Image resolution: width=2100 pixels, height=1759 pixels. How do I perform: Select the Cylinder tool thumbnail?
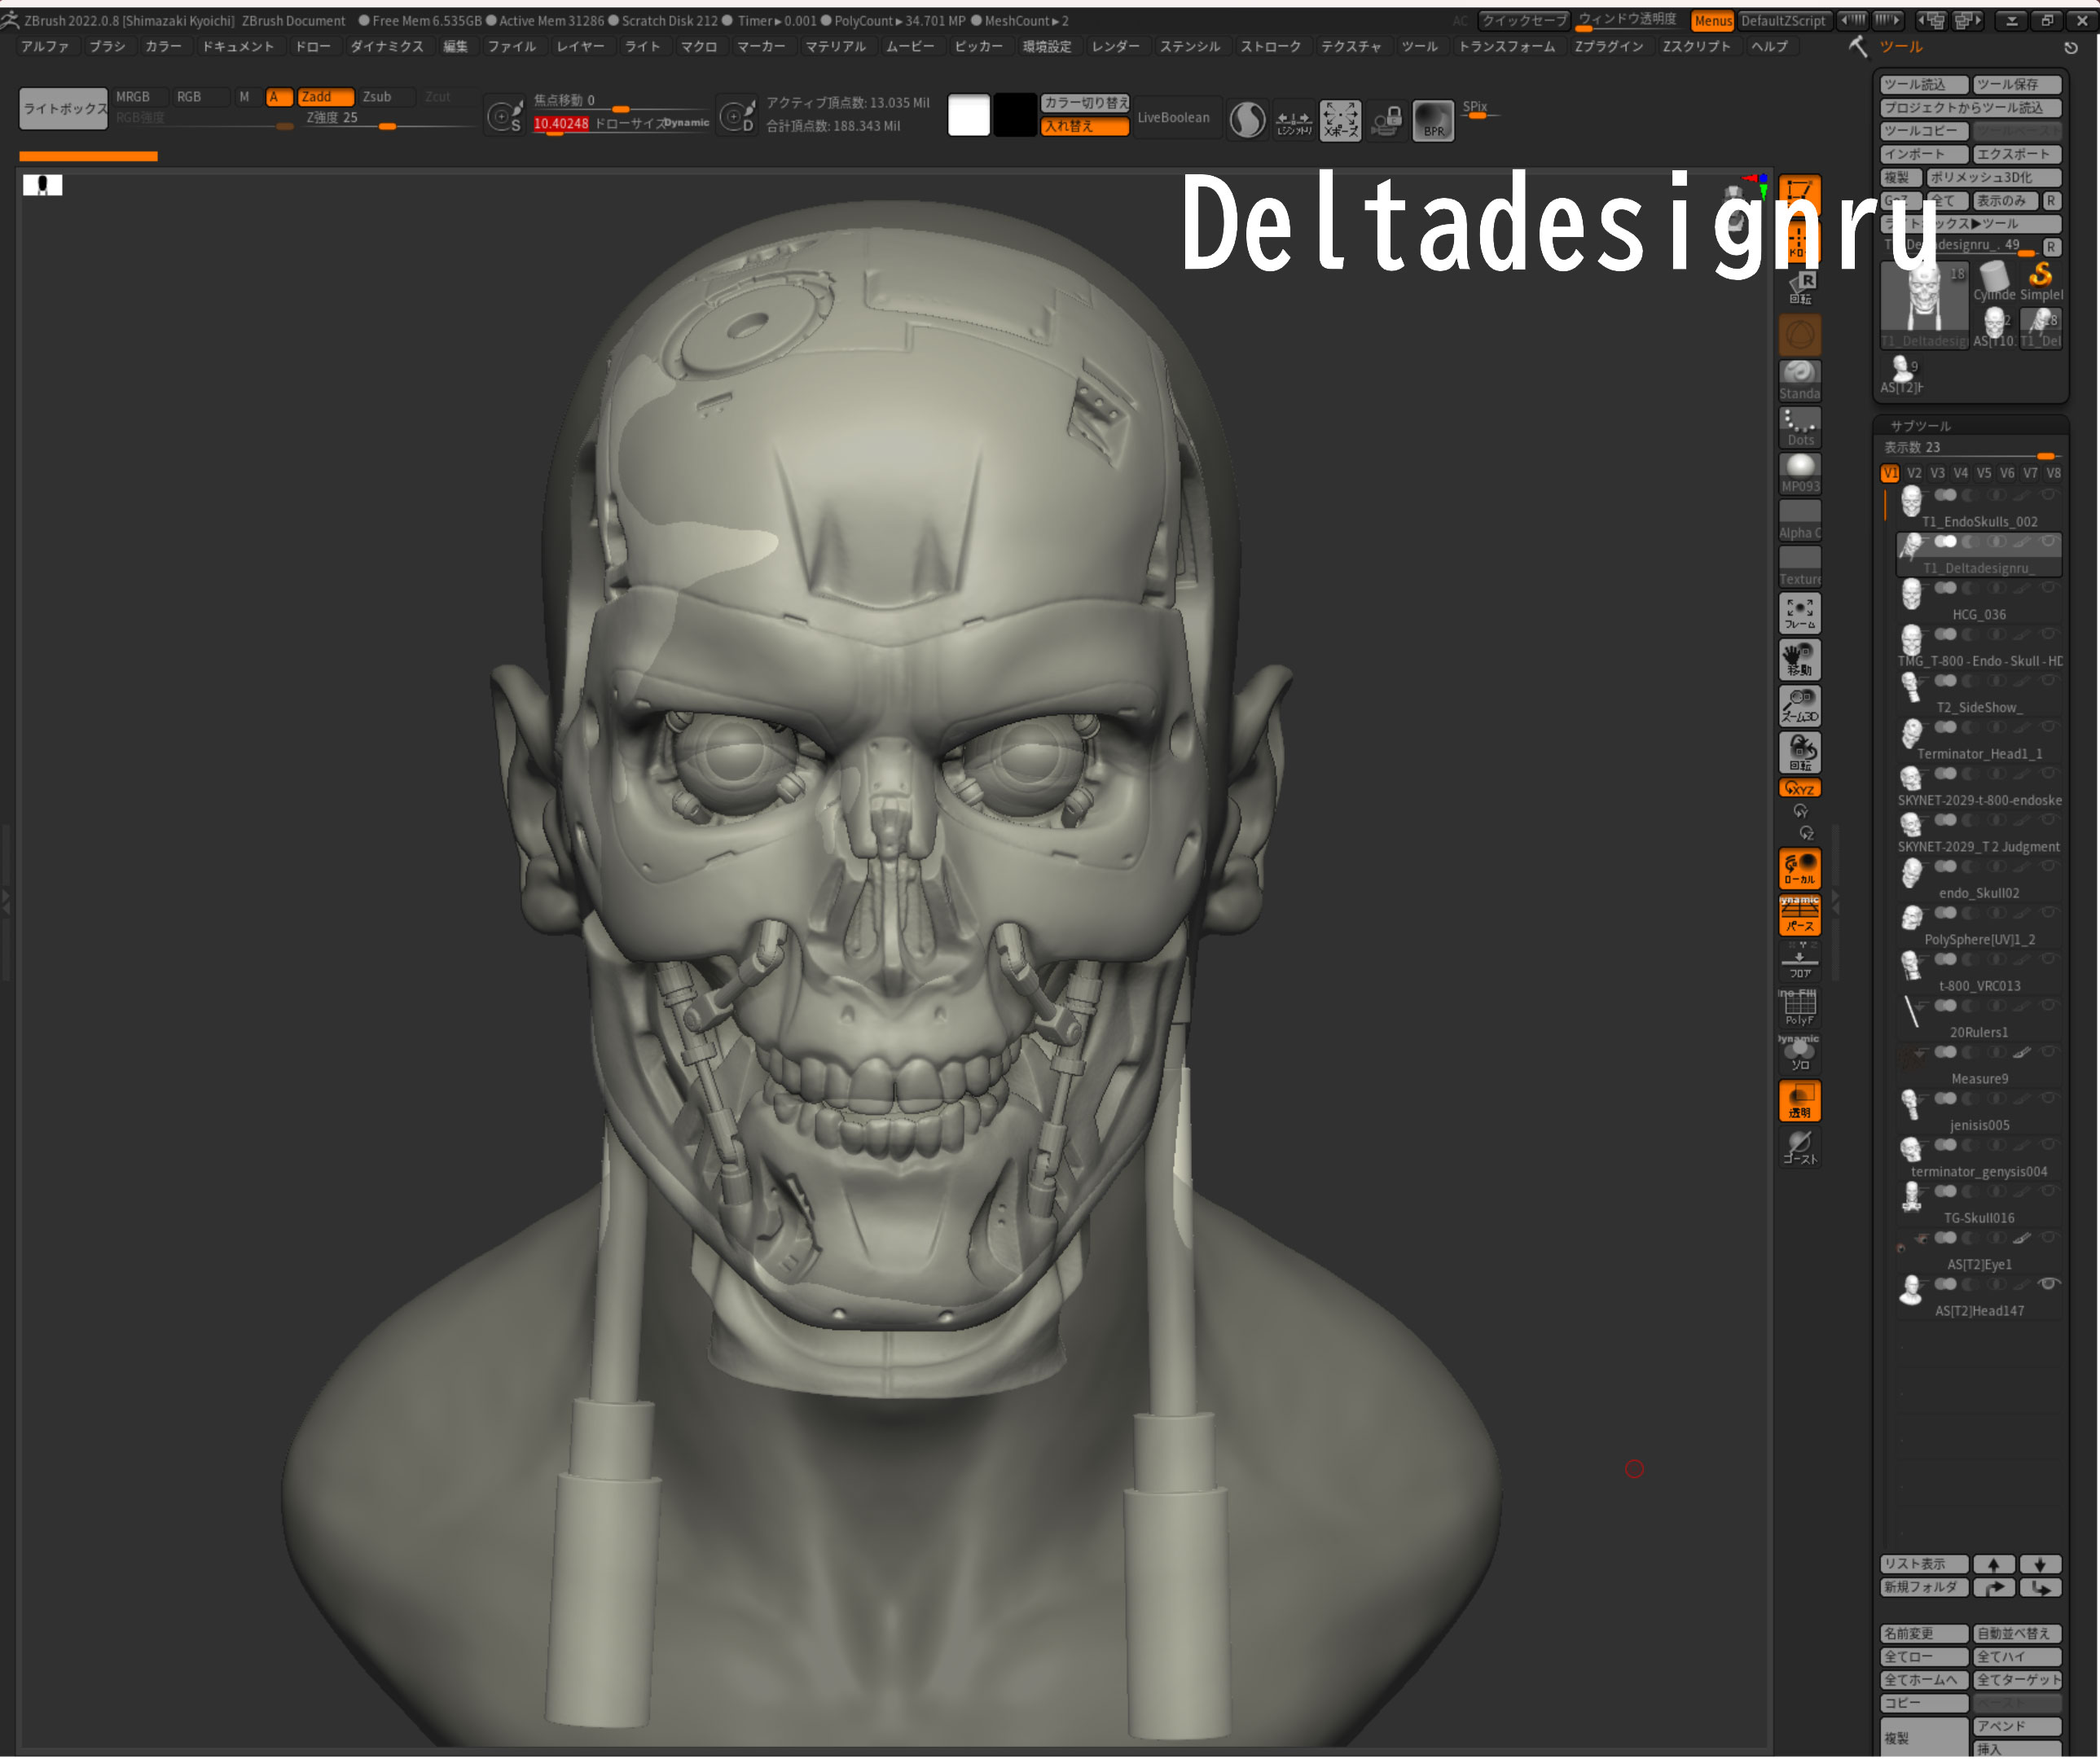click(1994, 281)
